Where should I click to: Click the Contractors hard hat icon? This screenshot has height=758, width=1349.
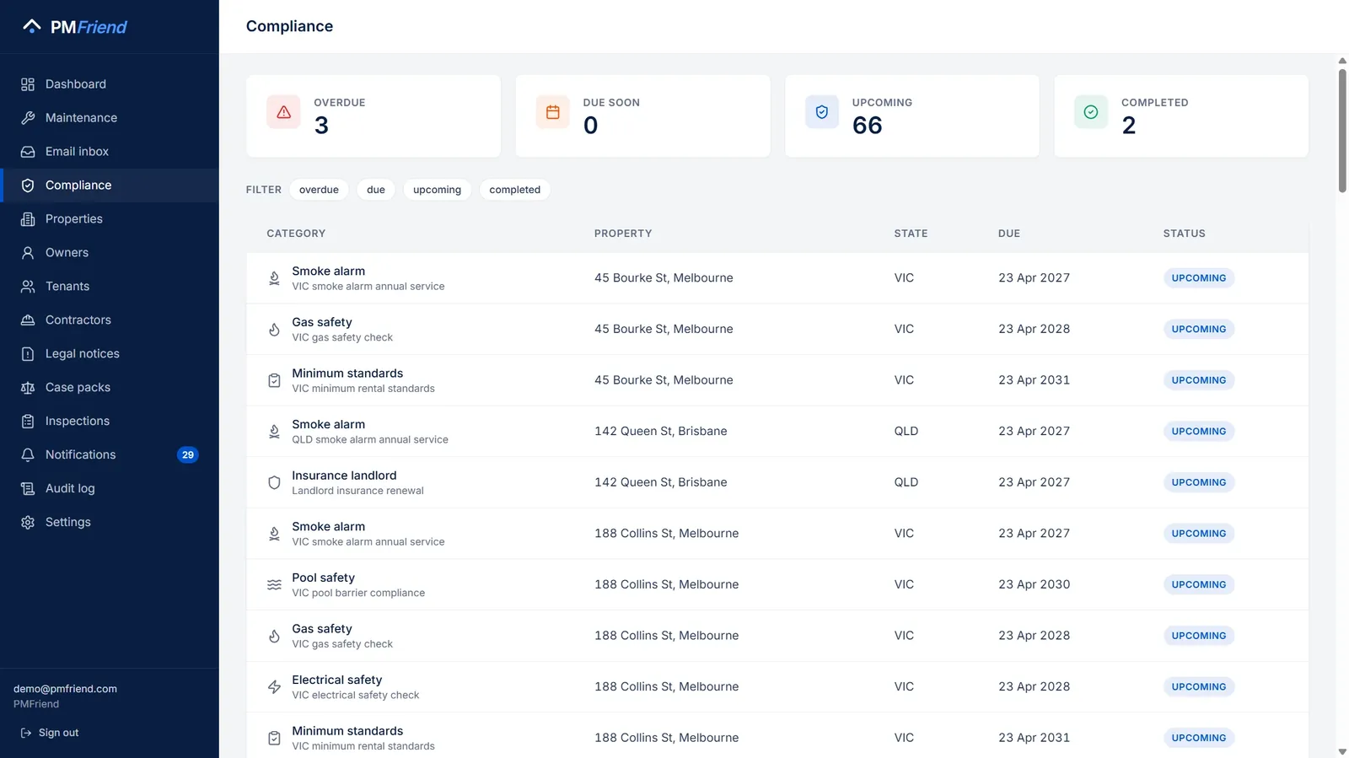(x=28, y=320)
